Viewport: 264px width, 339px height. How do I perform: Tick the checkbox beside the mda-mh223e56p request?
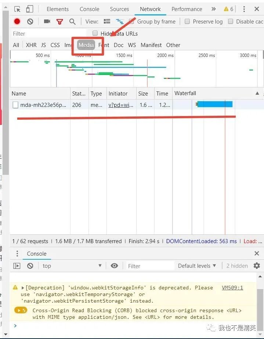coord(15,105)
